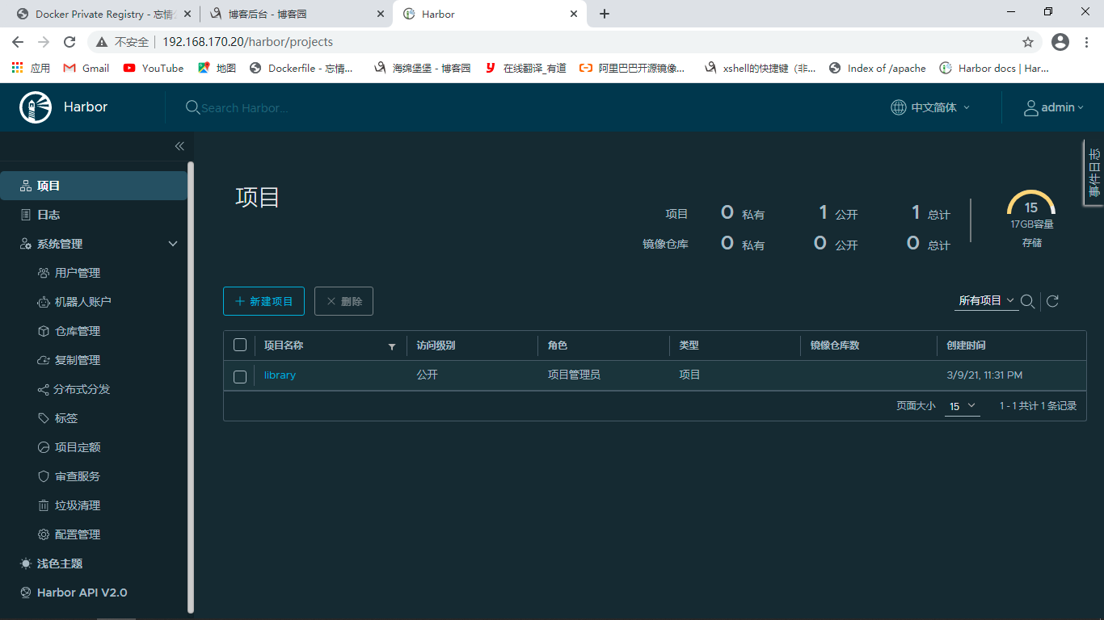Change the 页面大小 page size dropdown
Viewport: 1104px width, 620px height.
[x=963, y=406]
